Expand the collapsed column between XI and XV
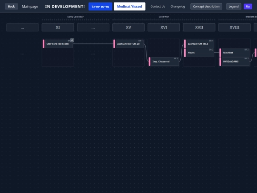This screenshot has width=257, height=193. coord(93,27)
